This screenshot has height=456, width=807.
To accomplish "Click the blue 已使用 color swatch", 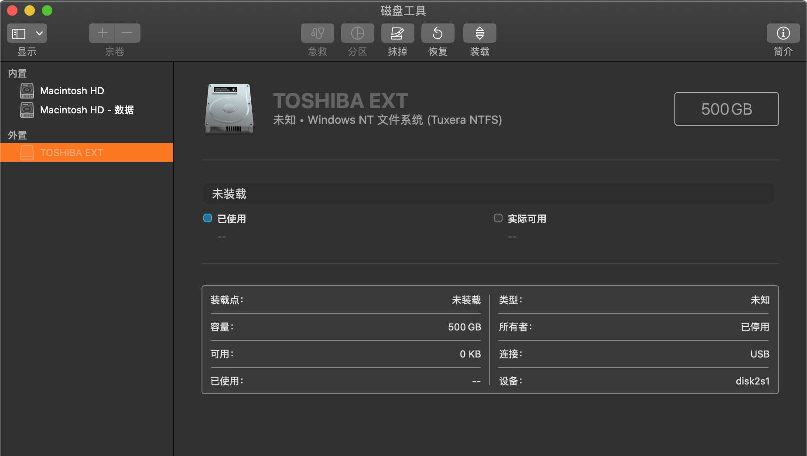I will pos(208,218).
